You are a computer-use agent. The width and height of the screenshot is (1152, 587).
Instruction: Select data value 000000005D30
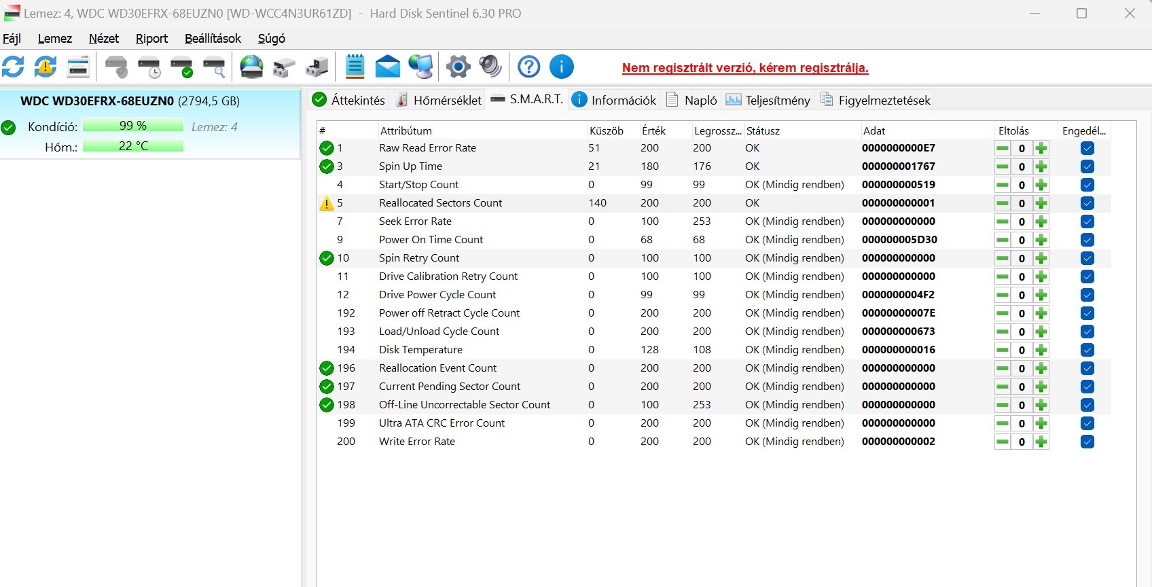point(899,240)
